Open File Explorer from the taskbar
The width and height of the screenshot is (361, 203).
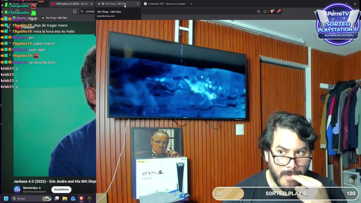[65, 198]
